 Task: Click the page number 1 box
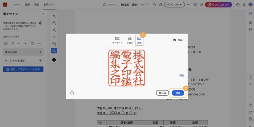point(250,77)
